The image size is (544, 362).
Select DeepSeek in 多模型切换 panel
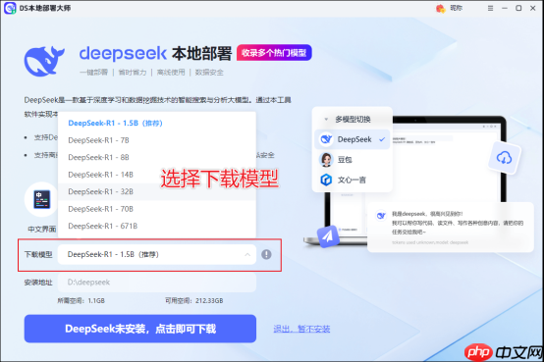coord(353,139)
